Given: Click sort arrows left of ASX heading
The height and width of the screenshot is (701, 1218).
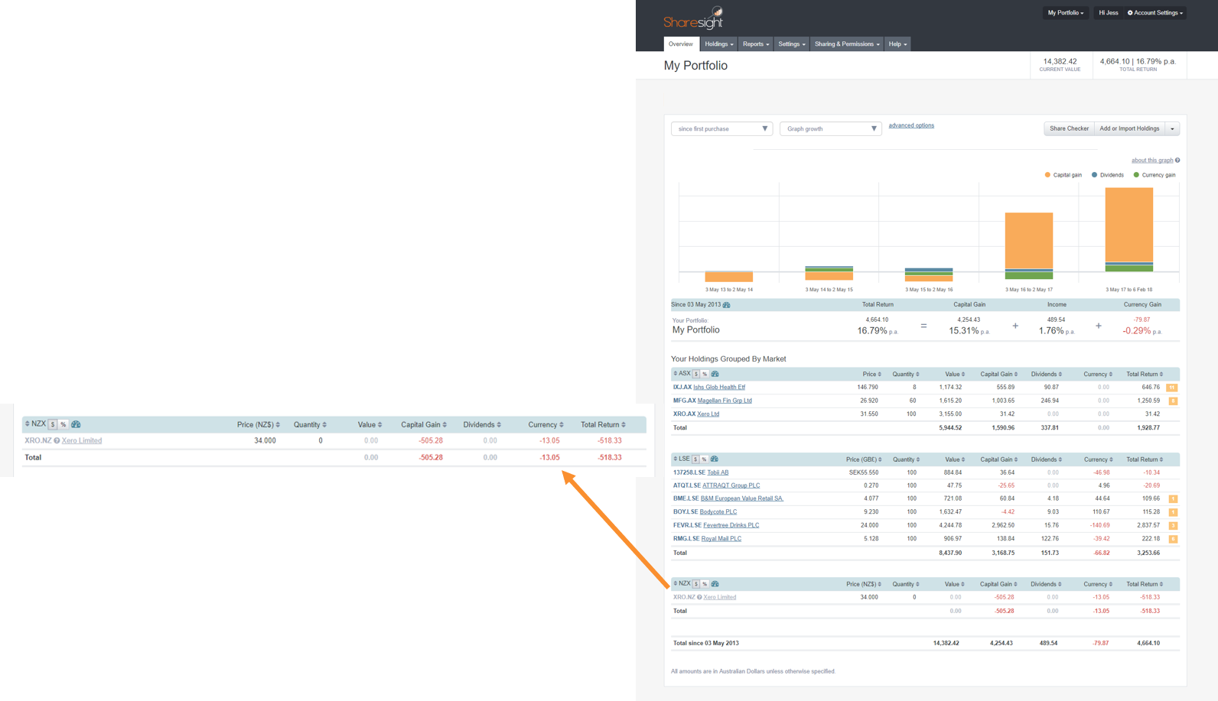Looking at the screenshot, I should [676, 374].
